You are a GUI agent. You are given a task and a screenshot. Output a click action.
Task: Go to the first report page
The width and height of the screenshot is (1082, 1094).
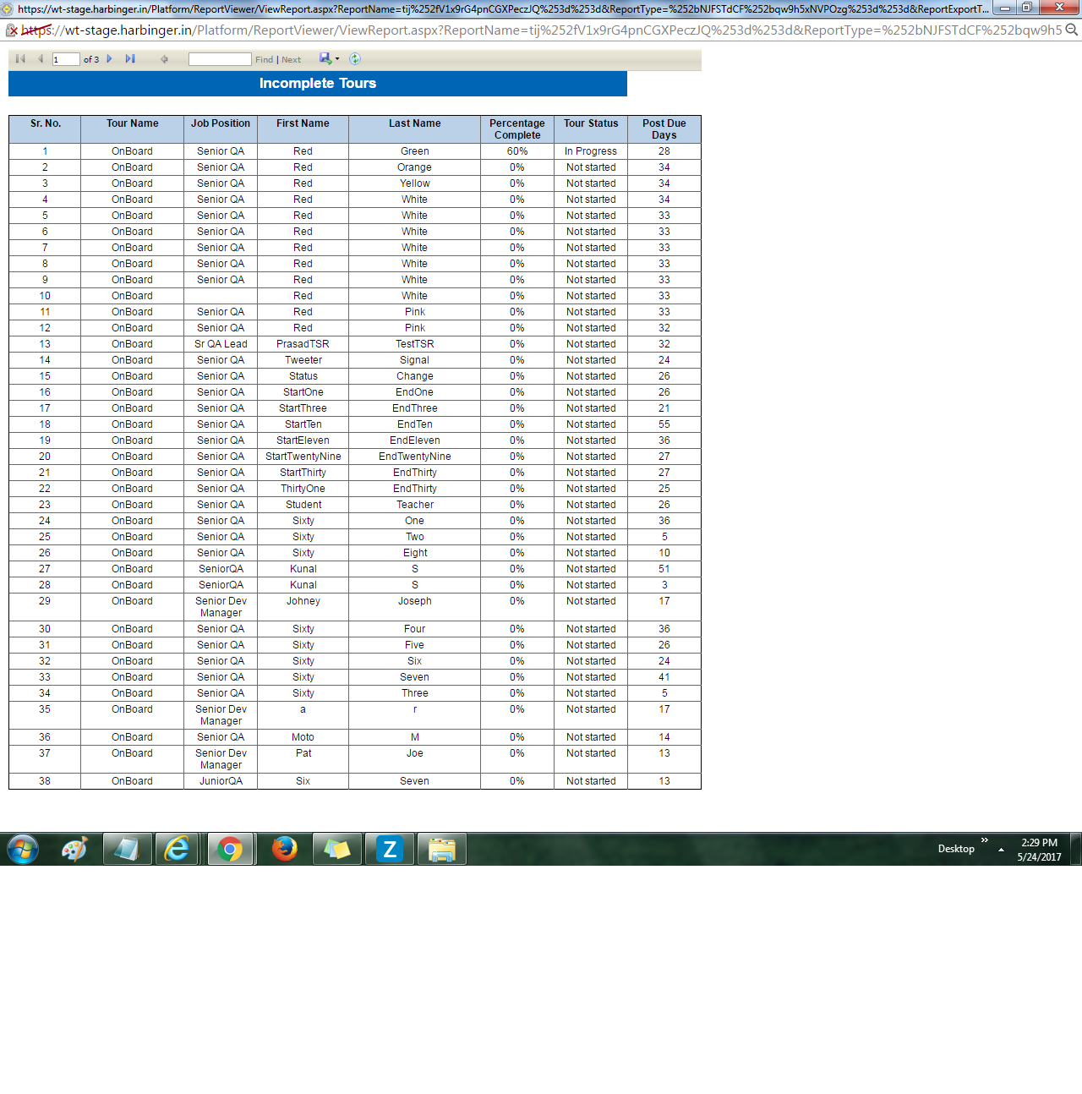pos(20,59)
